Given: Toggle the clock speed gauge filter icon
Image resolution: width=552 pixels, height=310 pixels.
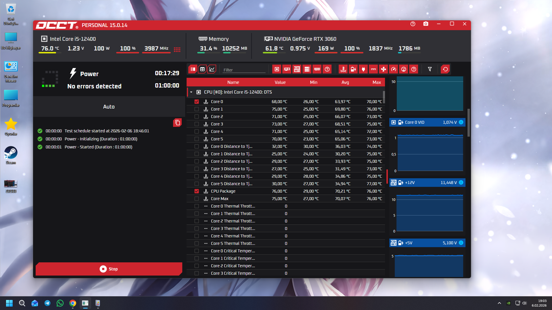Looking at the screenshot, I should [x=394, y=69].
